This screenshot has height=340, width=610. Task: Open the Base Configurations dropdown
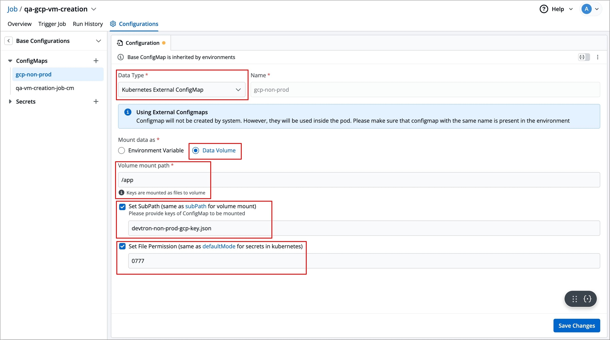[x=98, y=41]
